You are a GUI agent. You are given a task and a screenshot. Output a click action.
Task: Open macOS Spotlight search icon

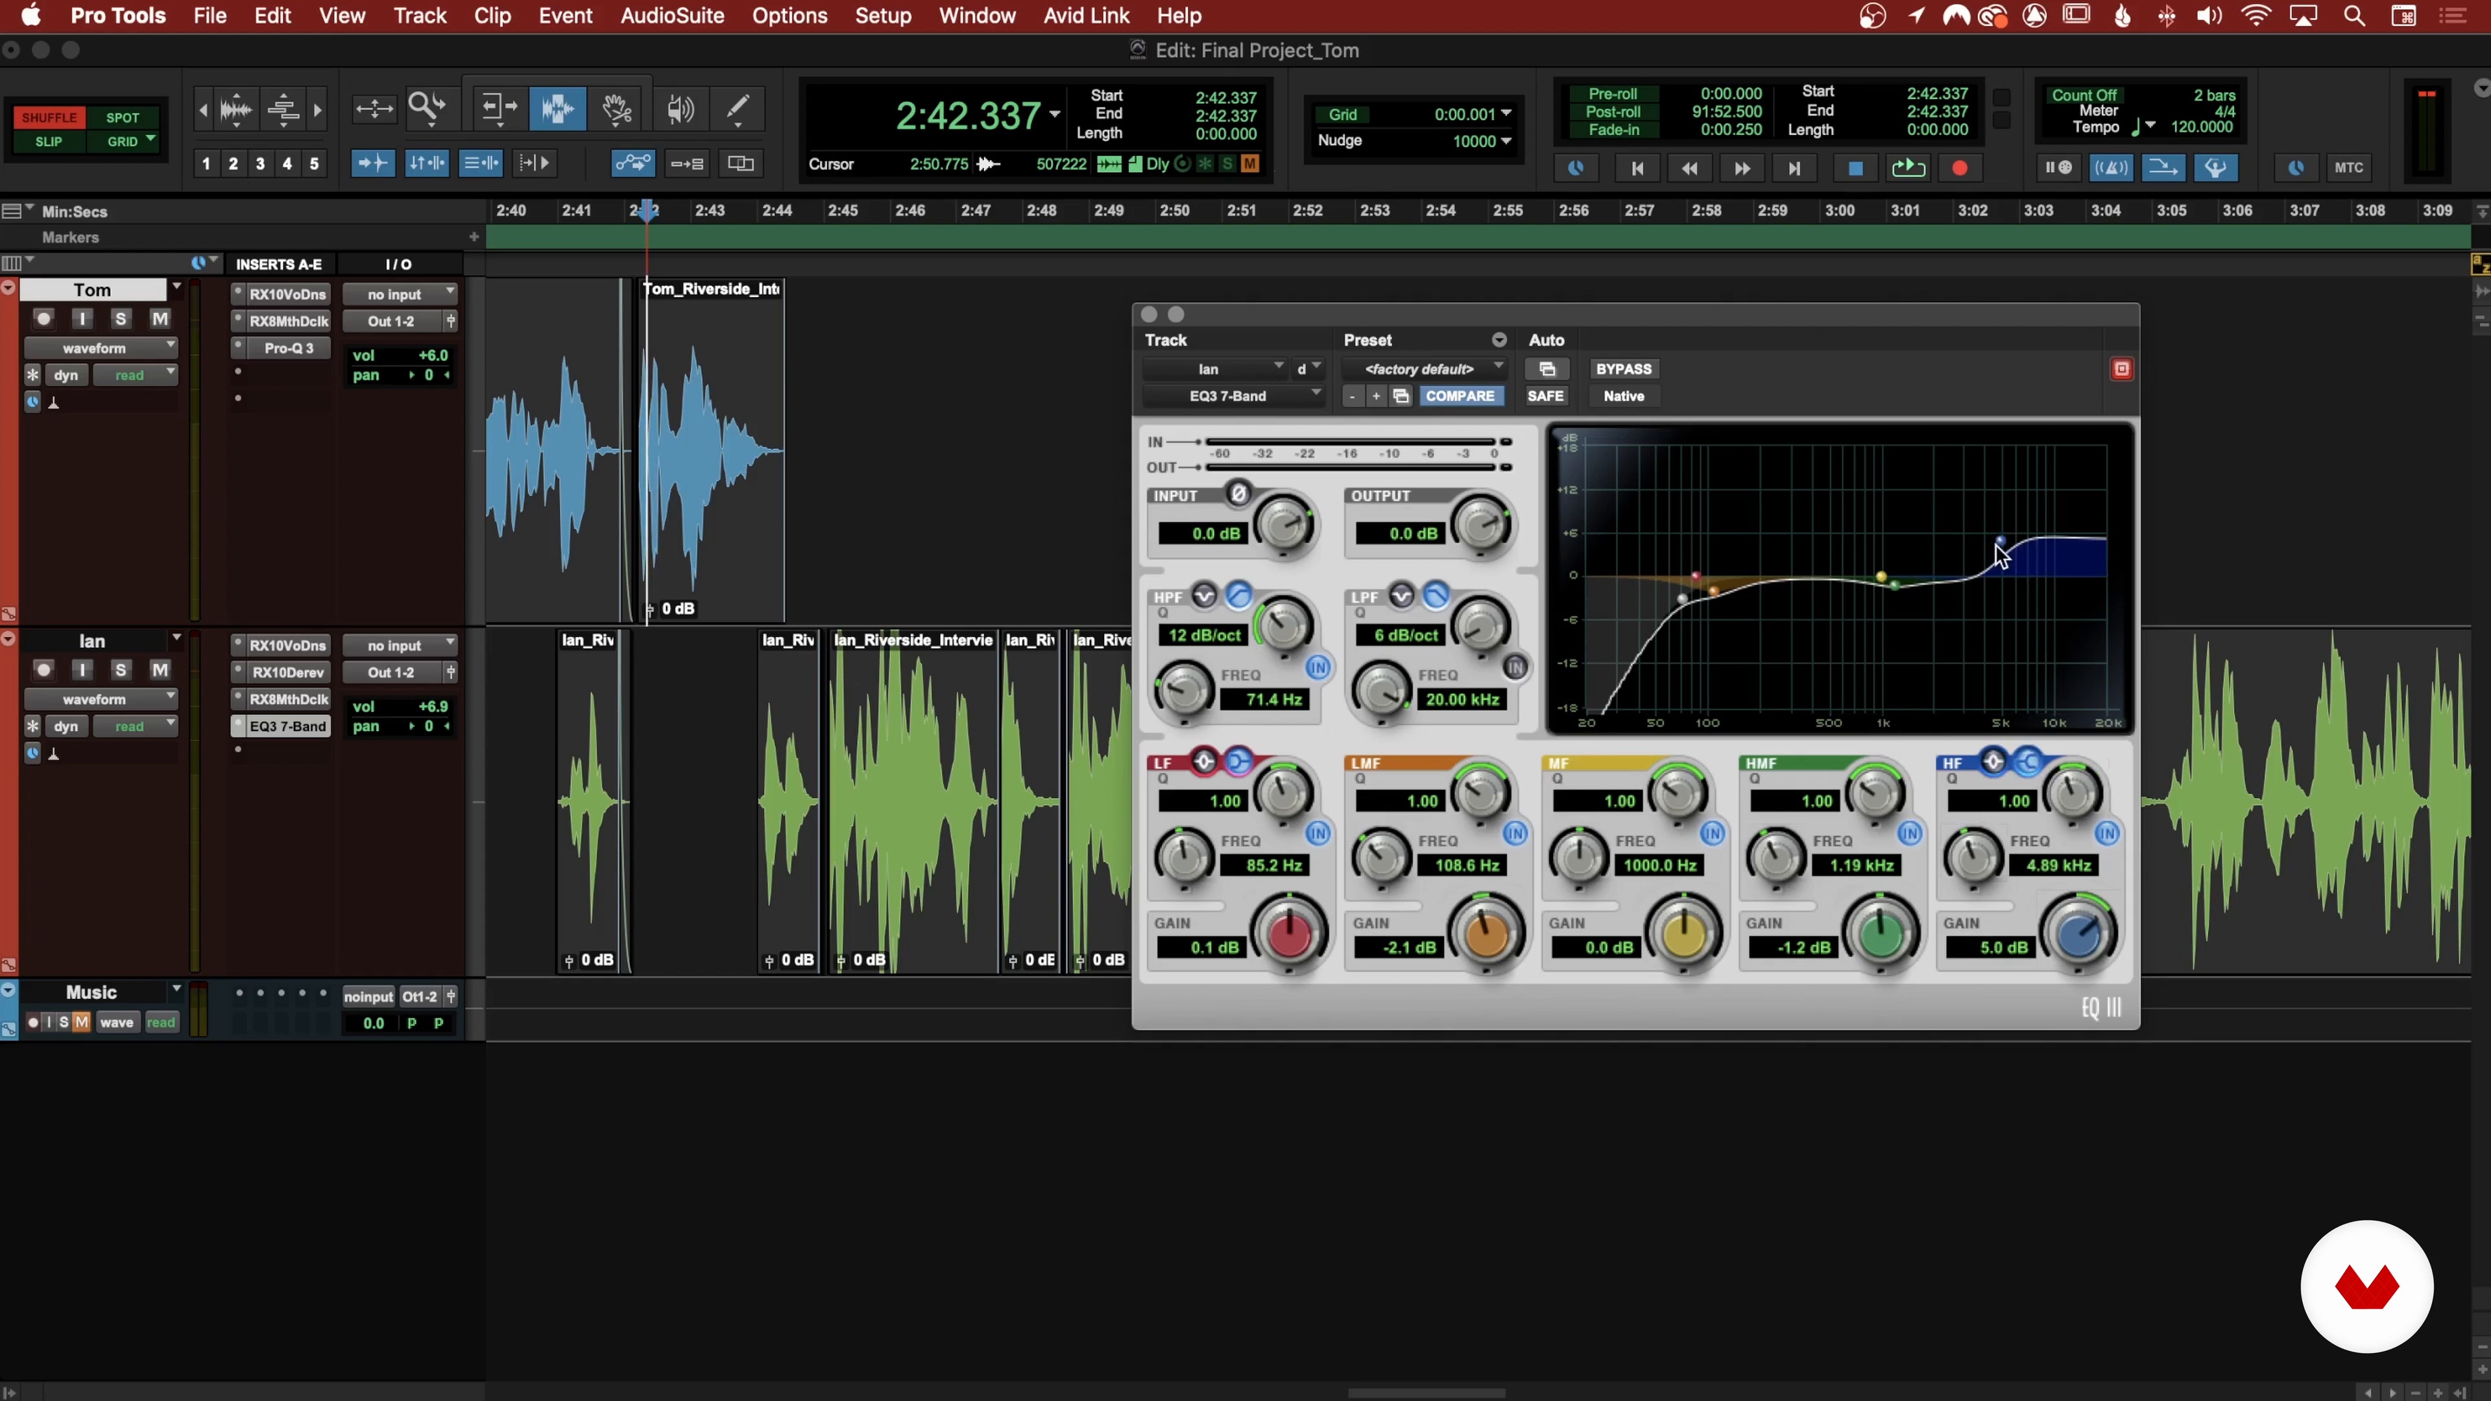tap(2355, 16)
